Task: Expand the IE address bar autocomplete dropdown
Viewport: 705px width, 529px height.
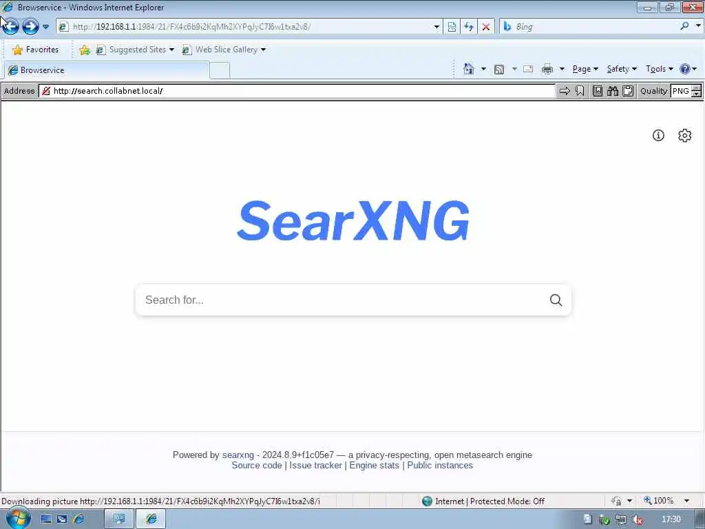Action: 436,27
